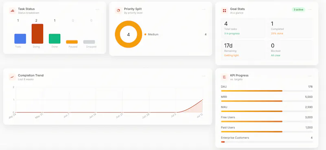The image size is (326, 150).
Task: Click the DAU value 178
Action: tap(310, 87)
